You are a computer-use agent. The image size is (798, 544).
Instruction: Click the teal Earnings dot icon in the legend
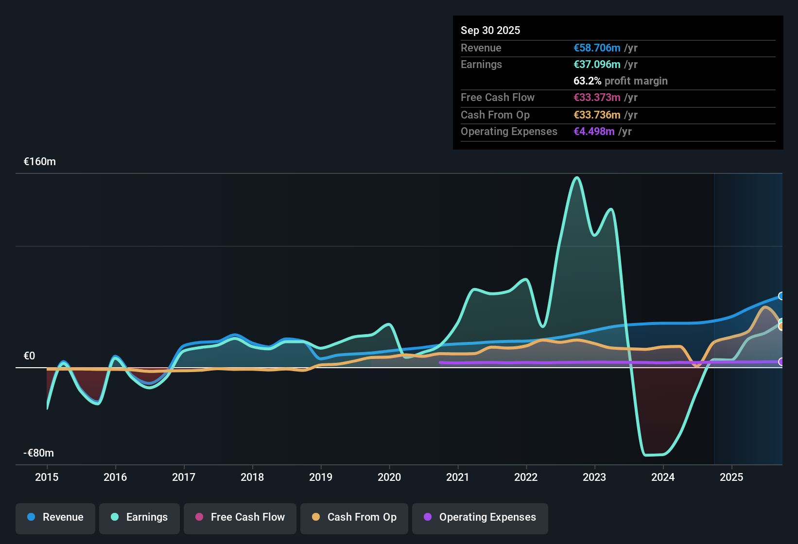[x=115, y=517]
